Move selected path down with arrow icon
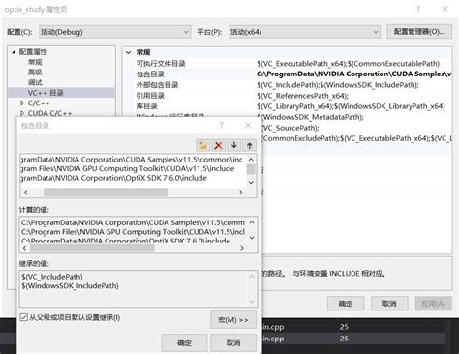459x354 pixels. pyautogui.click(x=234, y=145)
